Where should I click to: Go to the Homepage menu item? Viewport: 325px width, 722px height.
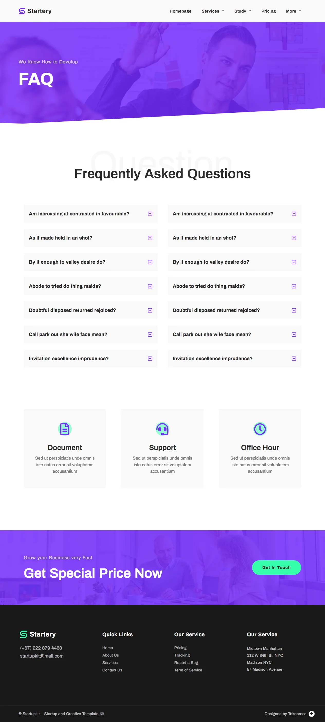click(180, 11)
